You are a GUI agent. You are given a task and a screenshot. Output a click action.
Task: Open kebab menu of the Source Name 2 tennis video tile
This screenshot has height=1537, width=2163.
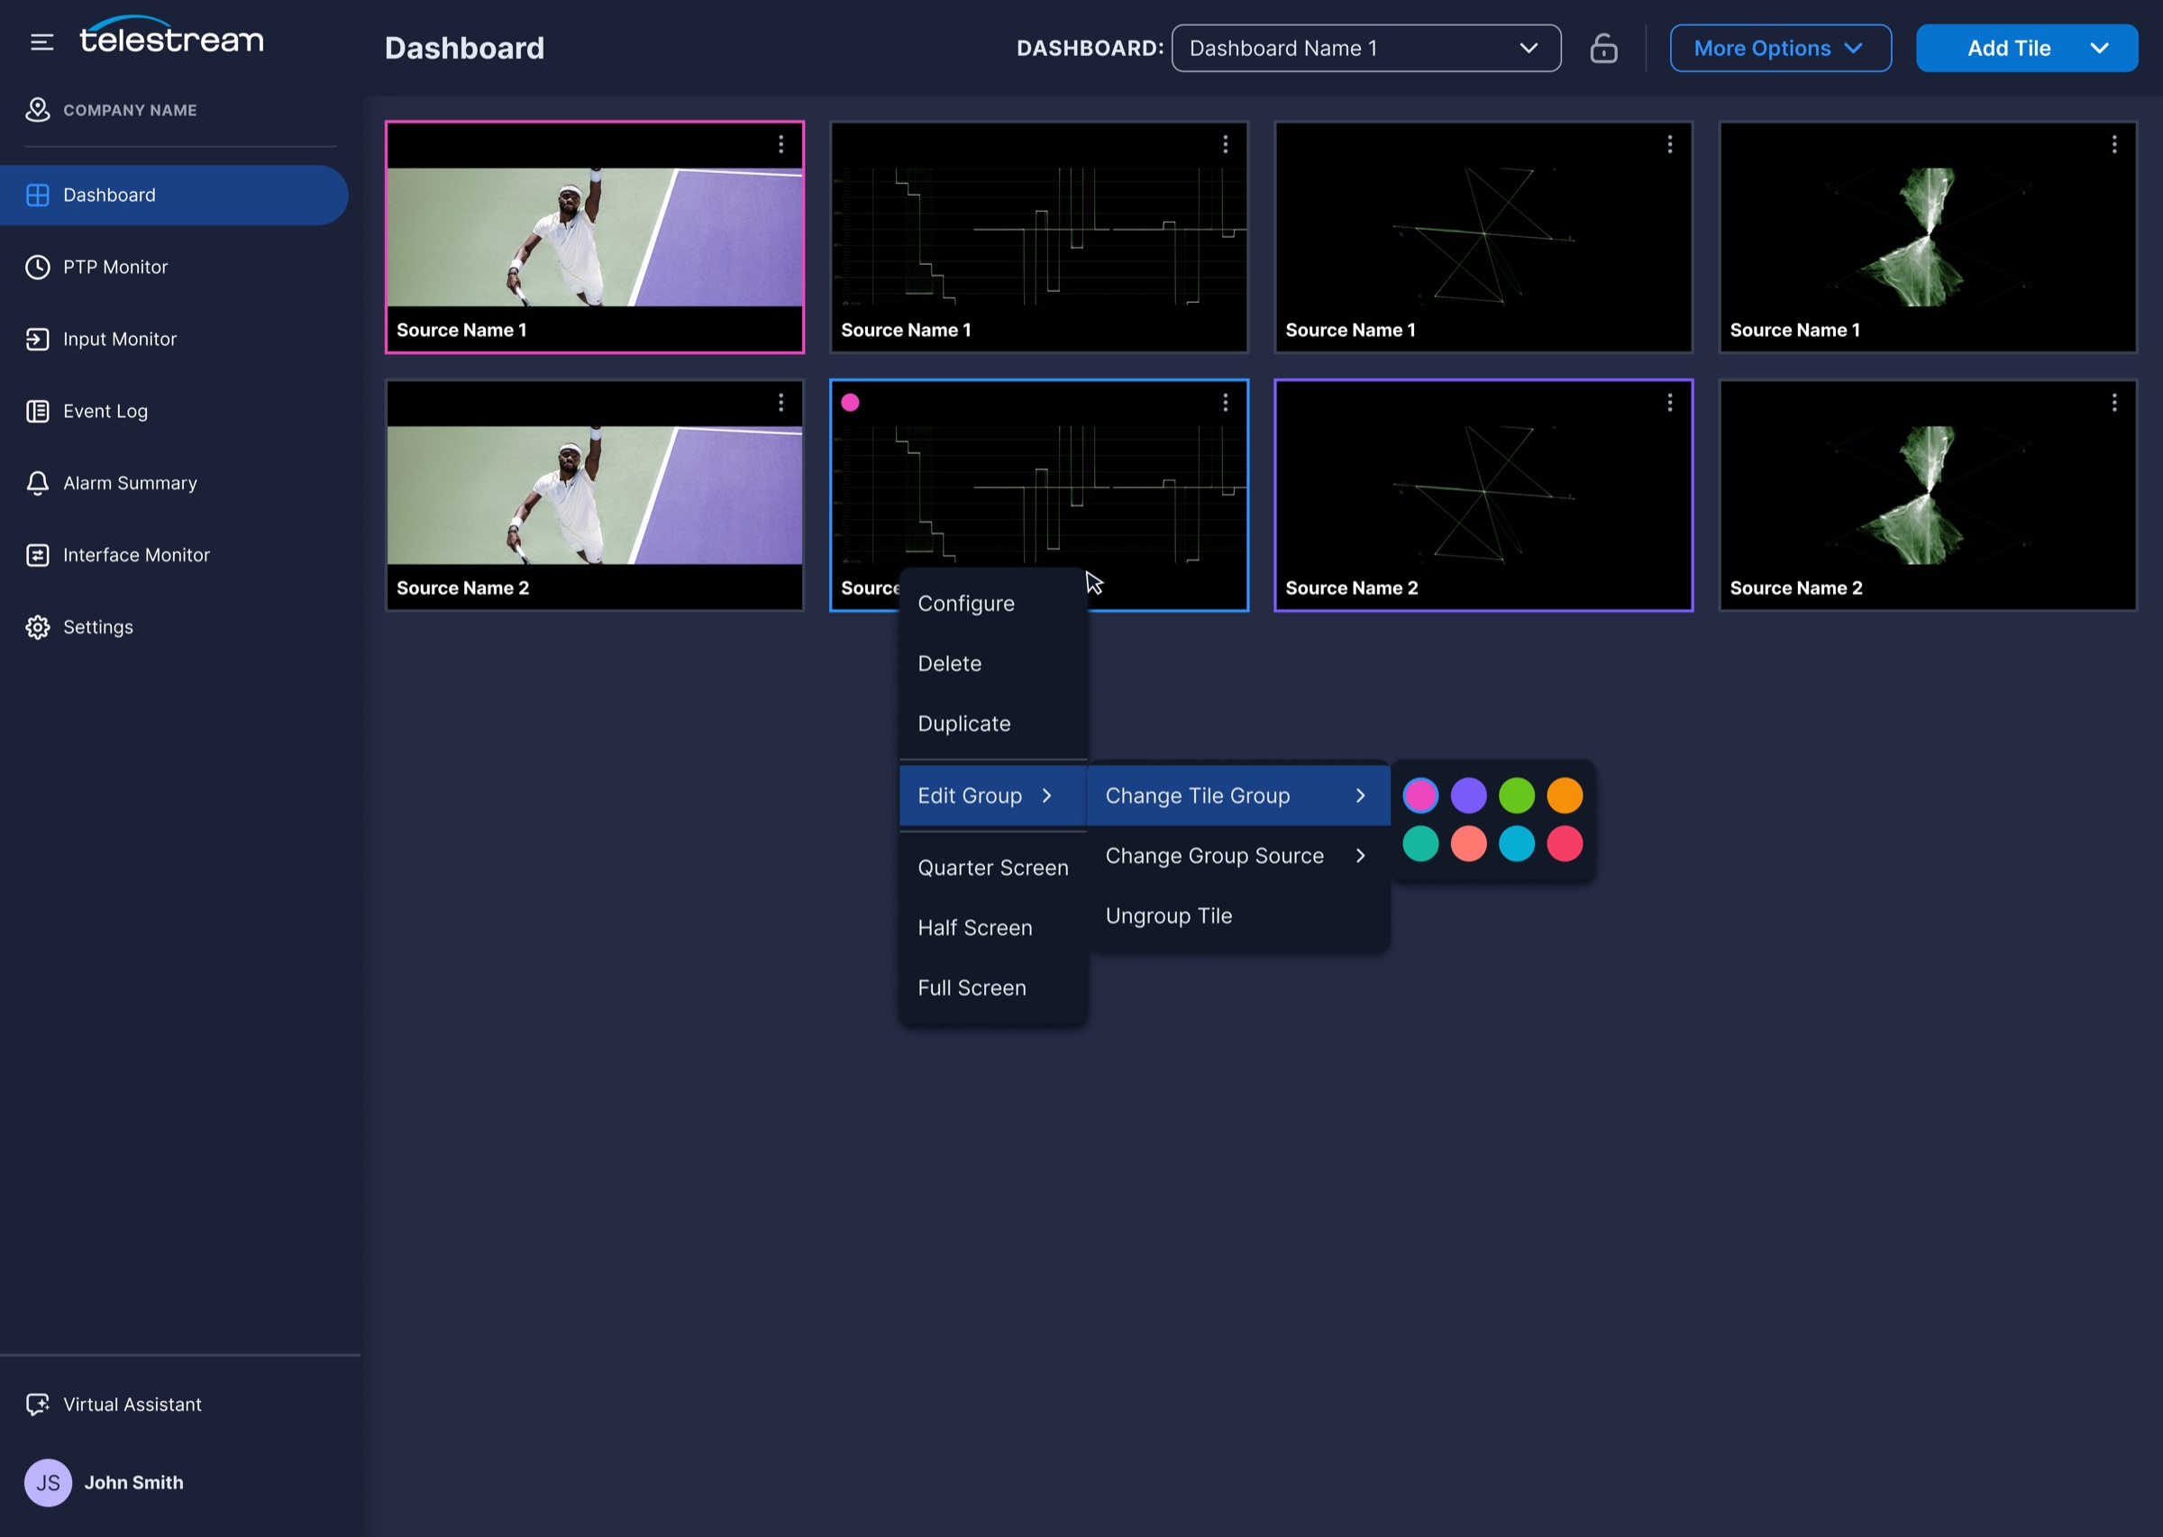(781, 402)
